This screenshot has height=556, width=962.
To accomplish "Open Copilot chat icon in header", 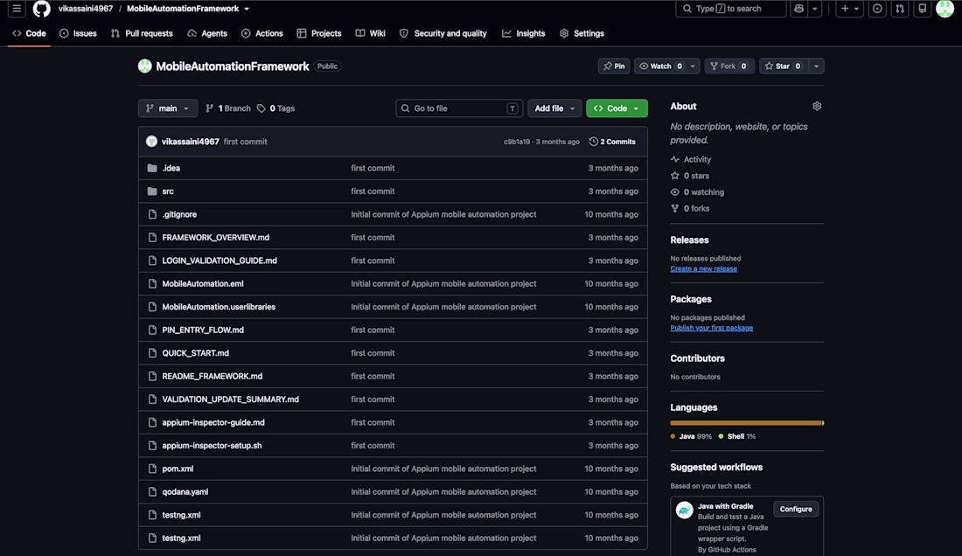I will [798, 9].
